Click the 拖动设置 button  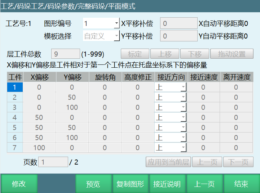tap(232, 54)
